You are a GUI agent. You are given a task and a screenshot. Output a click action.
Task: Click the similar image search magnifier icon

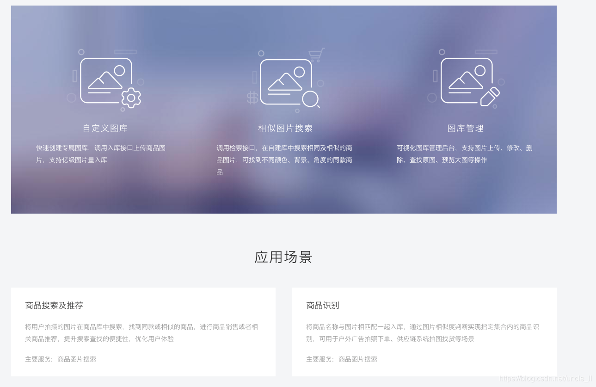pos(286,80)
